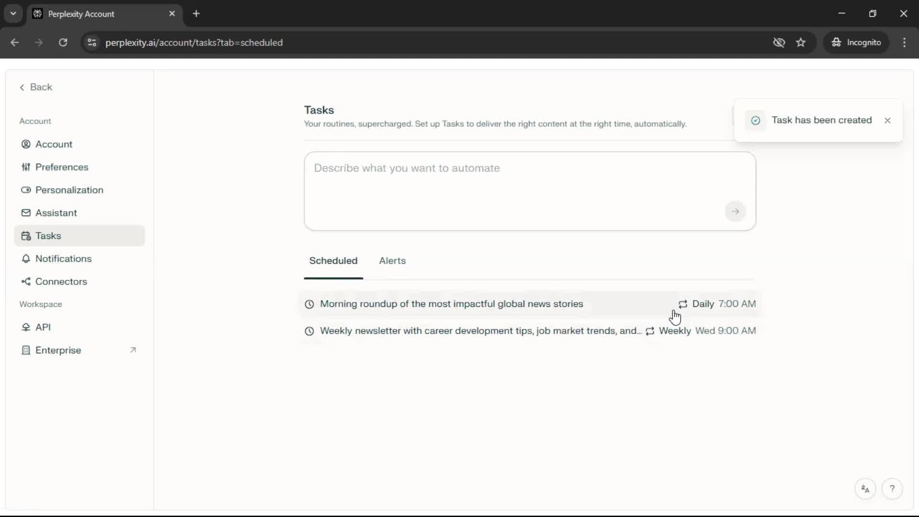Viewport: 919px width, 517px height.
Task: Open the Assistant settings page
Action: (x=56, y=213)
